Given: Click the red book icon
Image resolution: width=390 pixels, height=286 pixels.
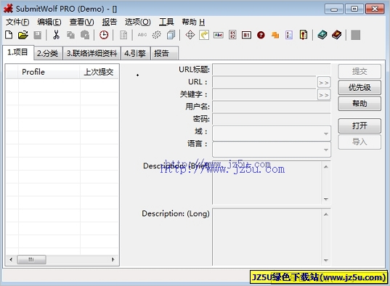Looking at the screenshot, I should [337, 35].
